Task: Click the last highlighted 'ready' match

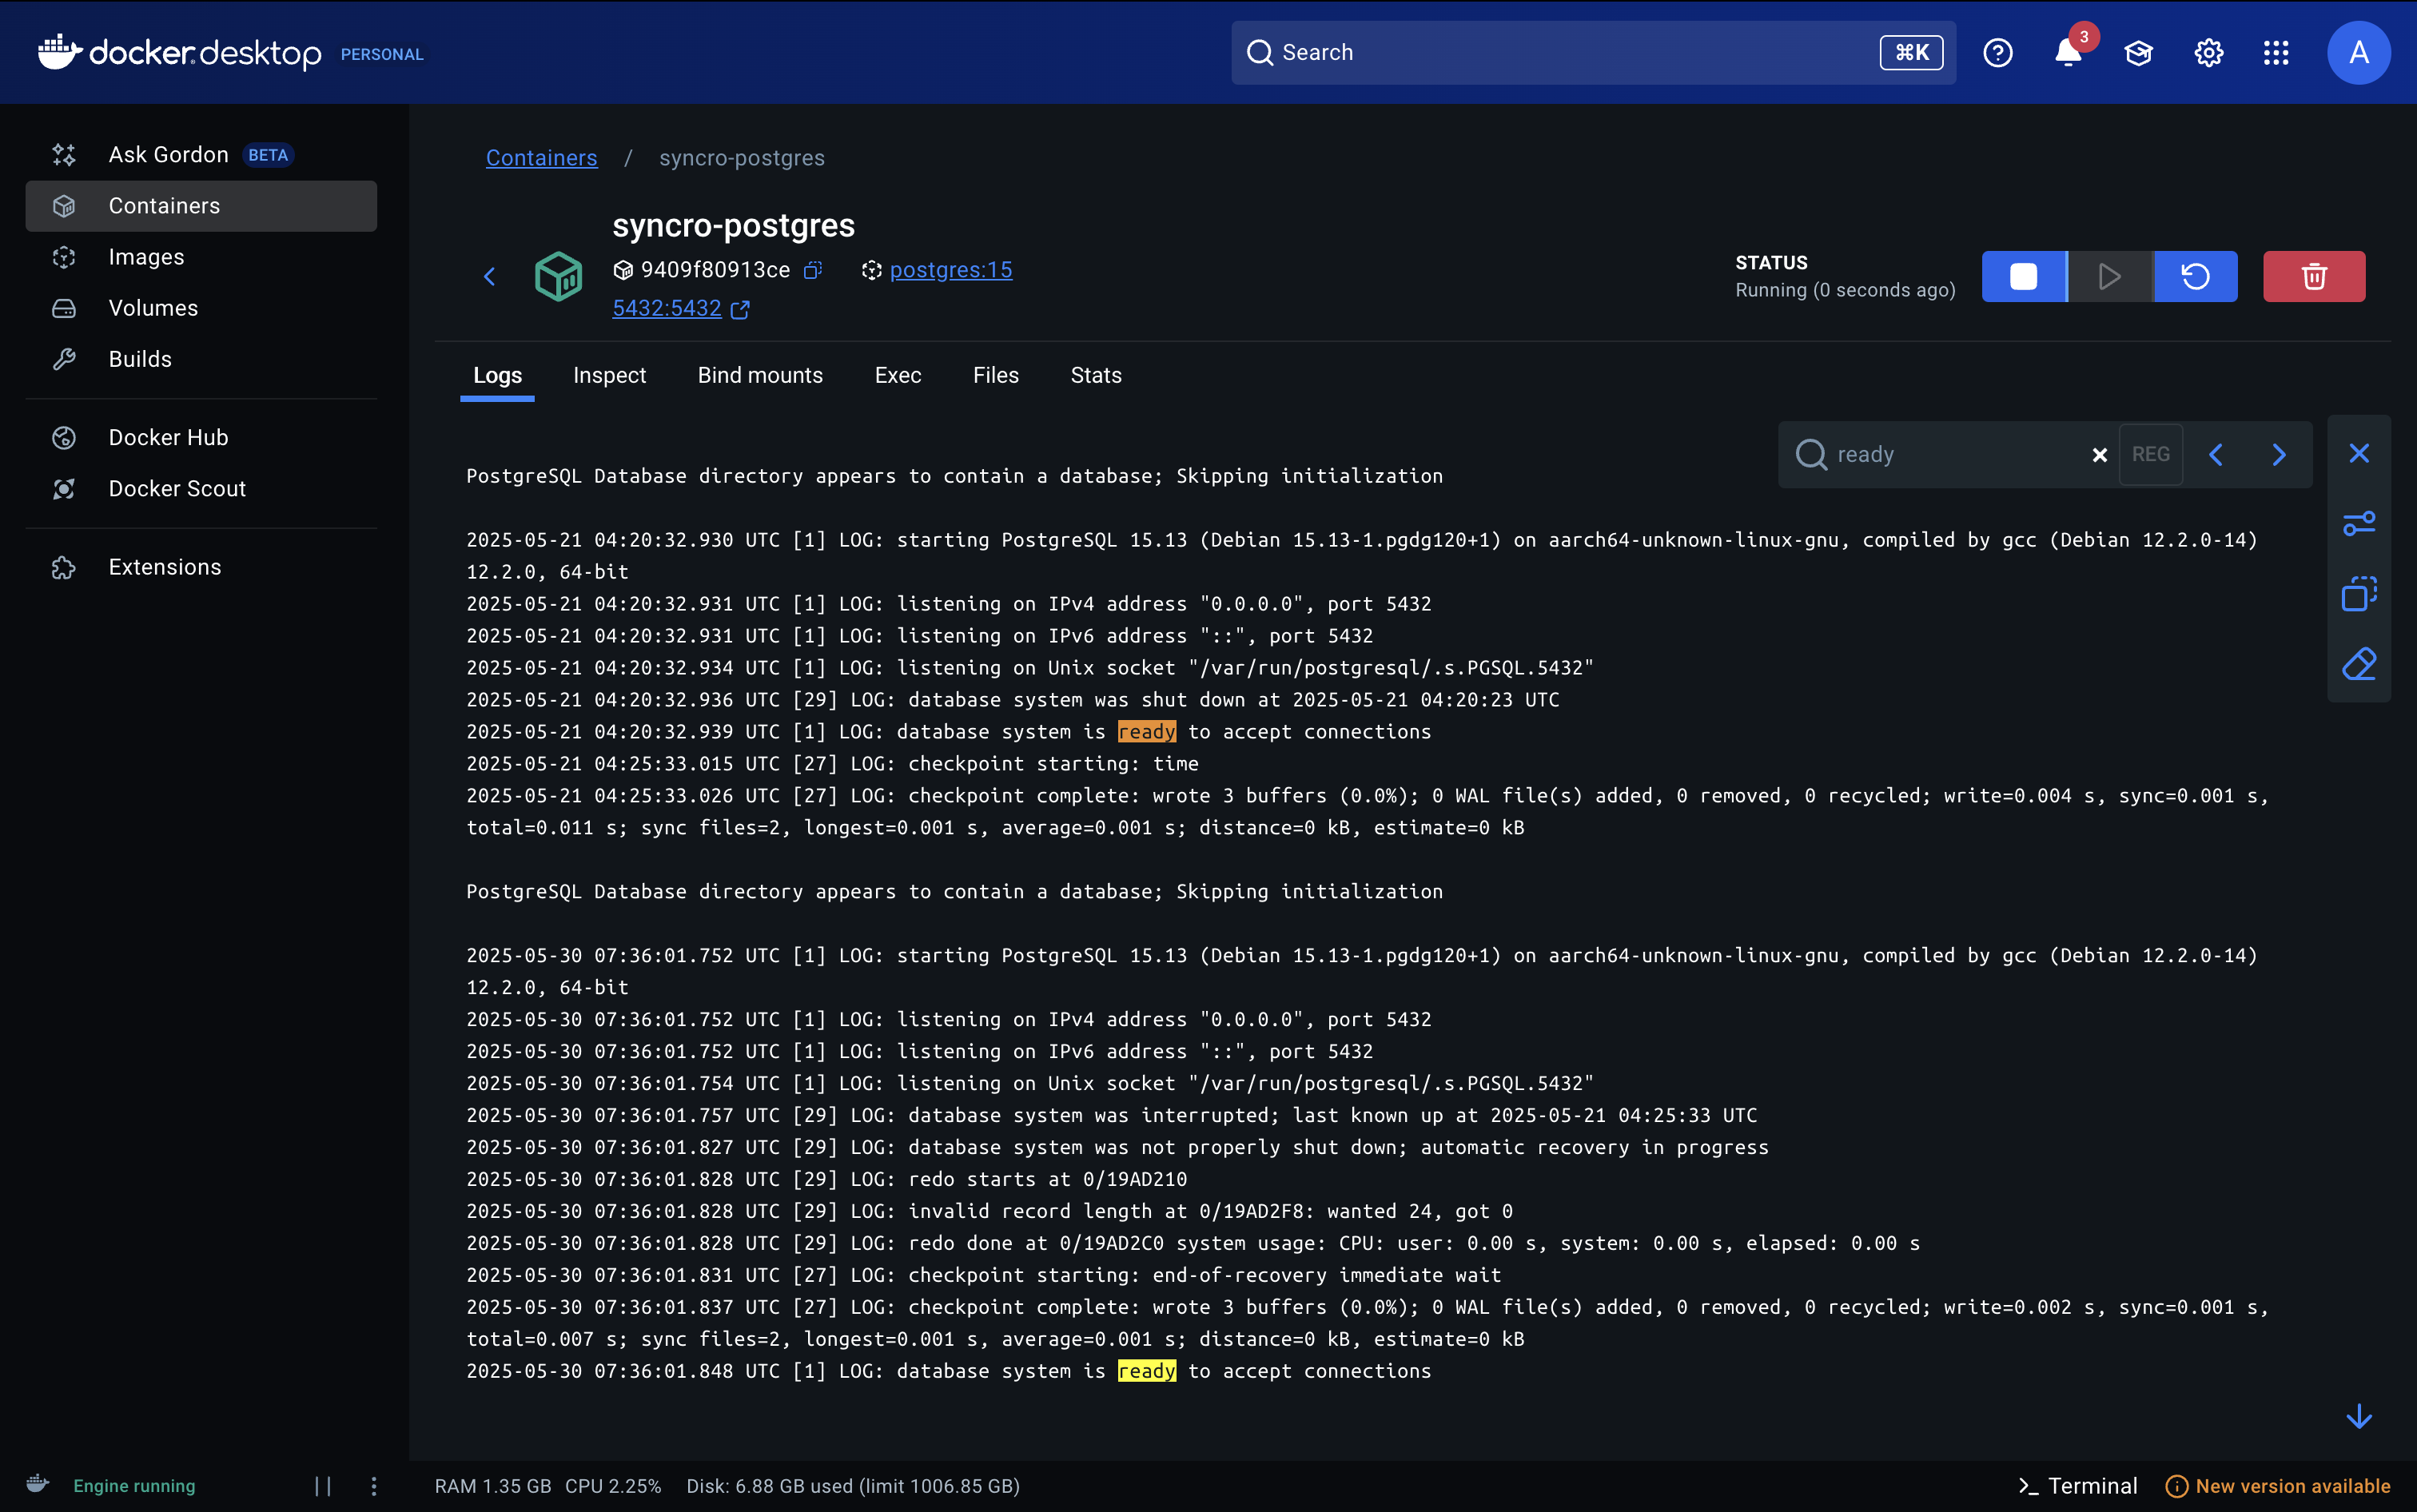Action: 1146,1371
